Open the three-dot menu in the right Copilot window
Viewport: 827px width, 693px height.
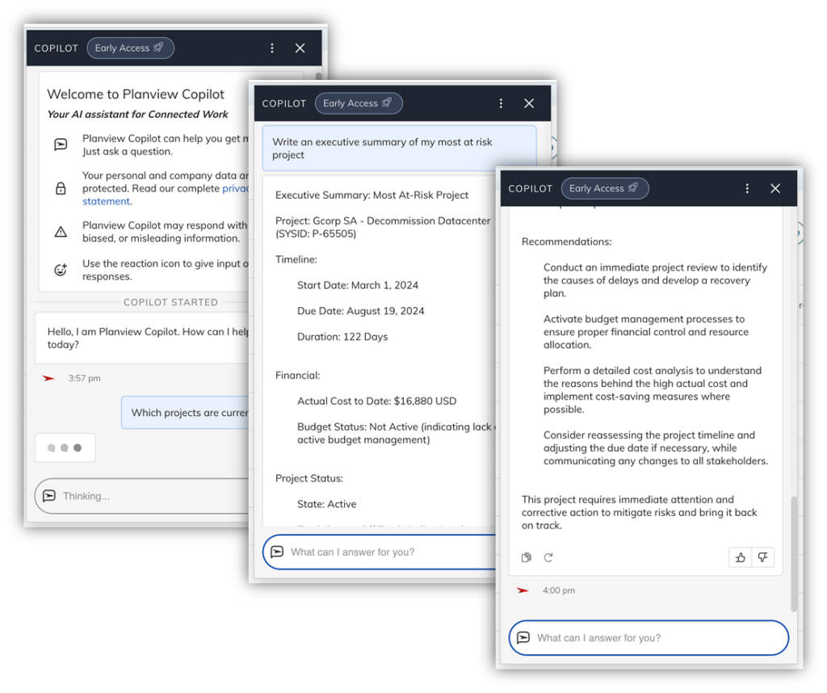click(x=747, y=188)
